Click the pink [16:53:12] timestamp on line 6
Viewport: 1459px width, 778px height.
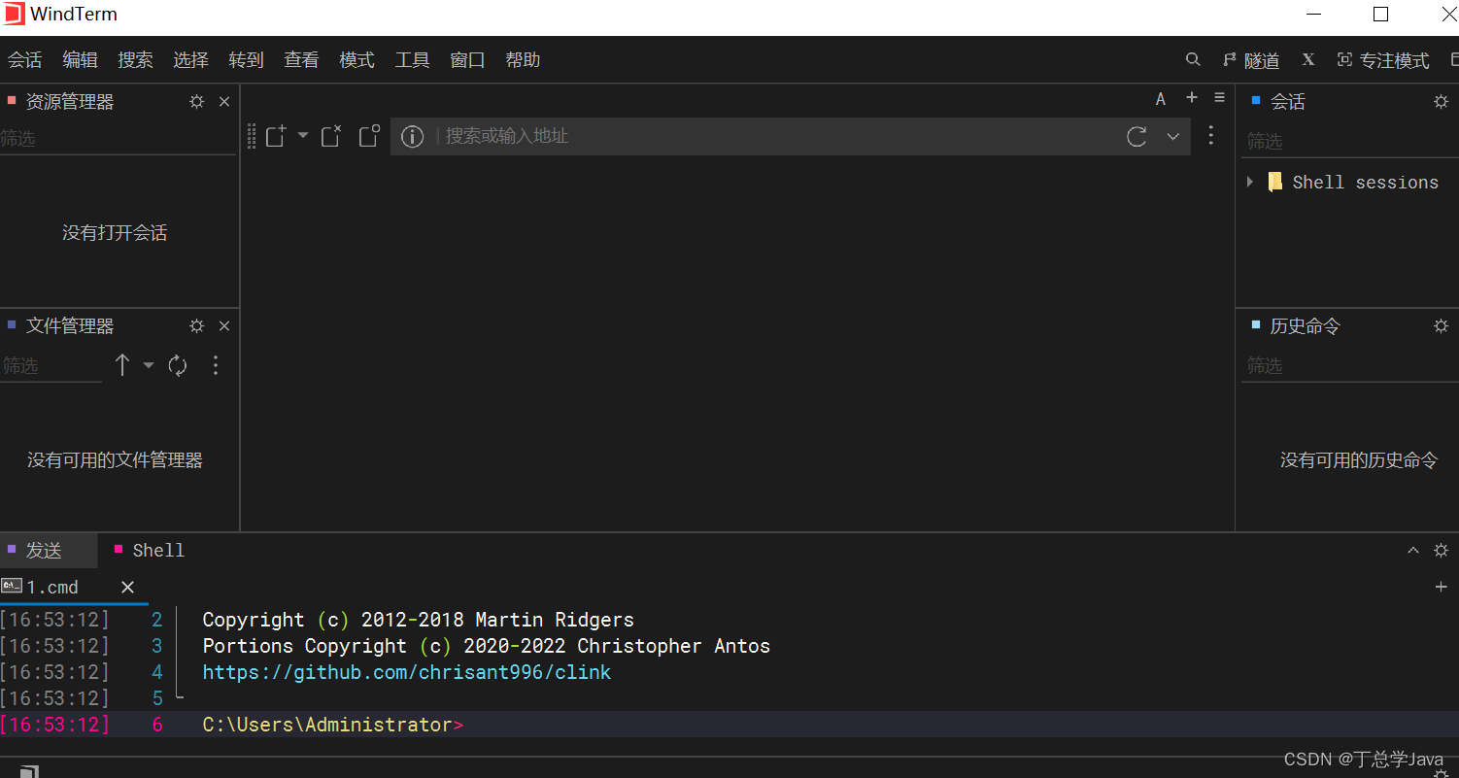coord(55,725)
